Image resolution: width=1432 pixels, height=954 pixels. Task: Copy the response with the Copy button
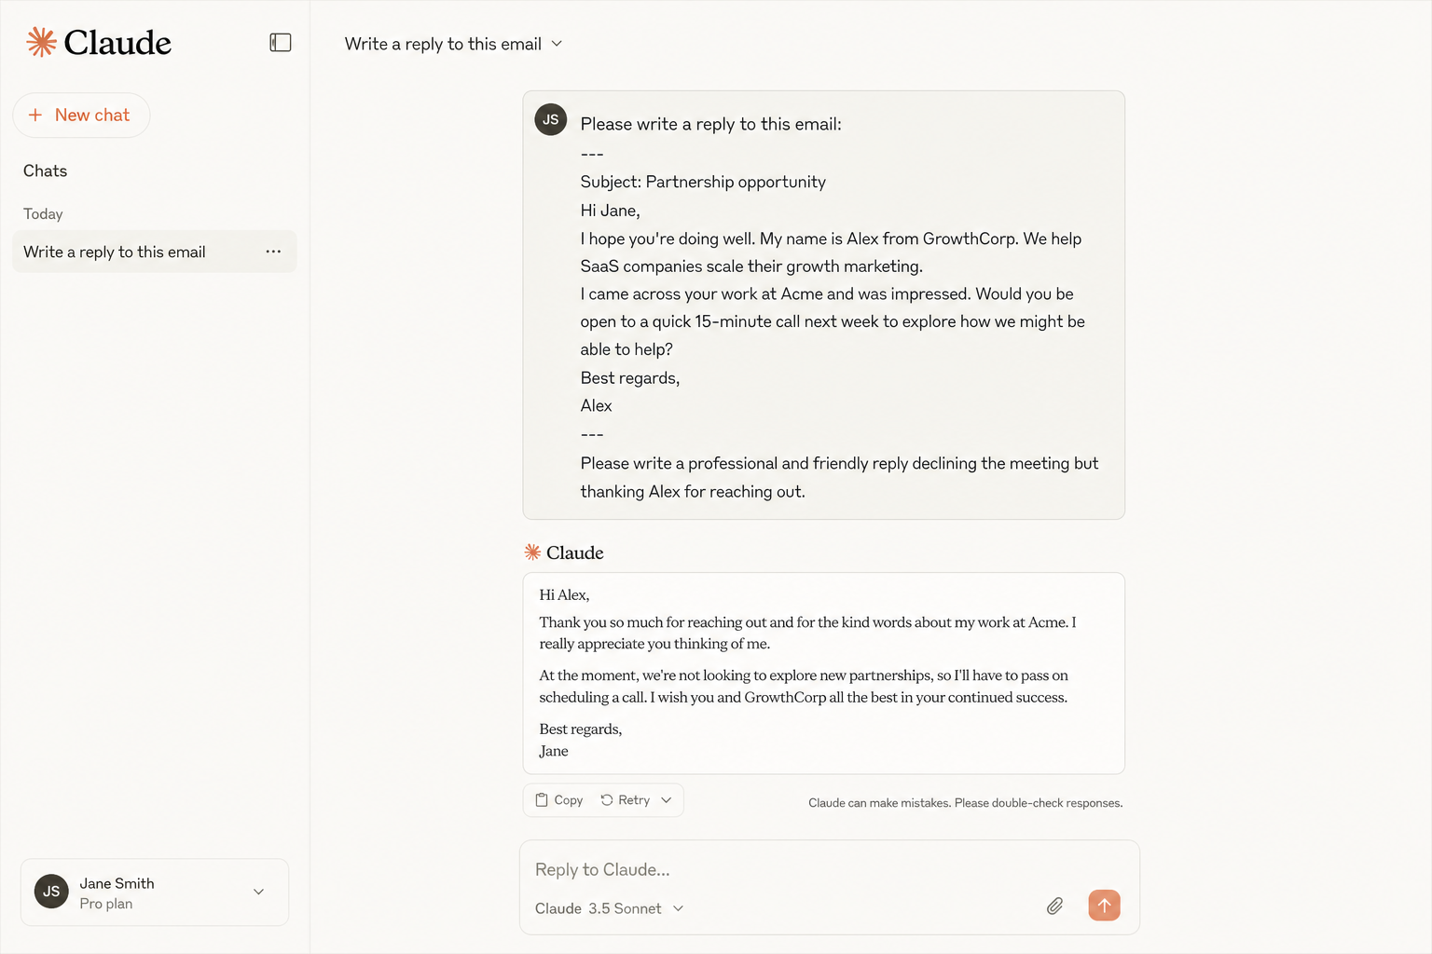coord(559,800)
